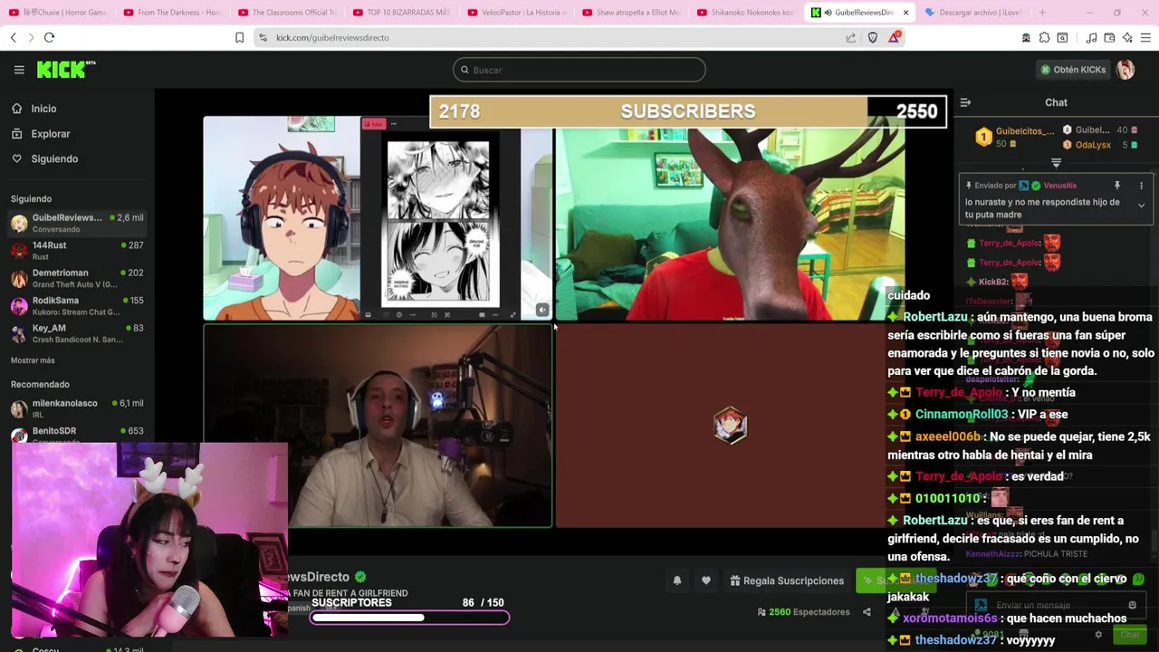Open the emoji picker in chat input
The height and width of the screenshot is (652, 1159).
click(1132, 605)
